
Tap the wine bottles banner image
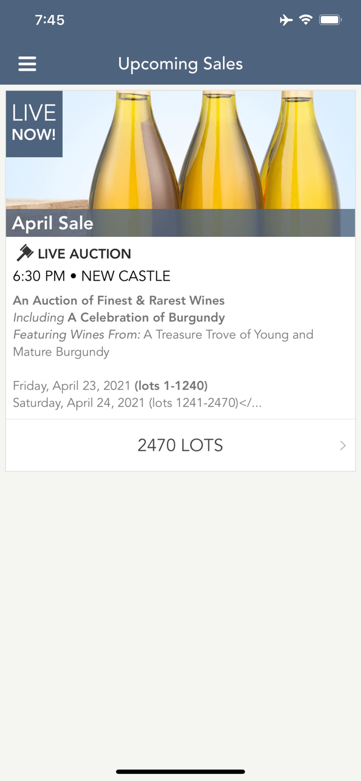coord(208,151)
